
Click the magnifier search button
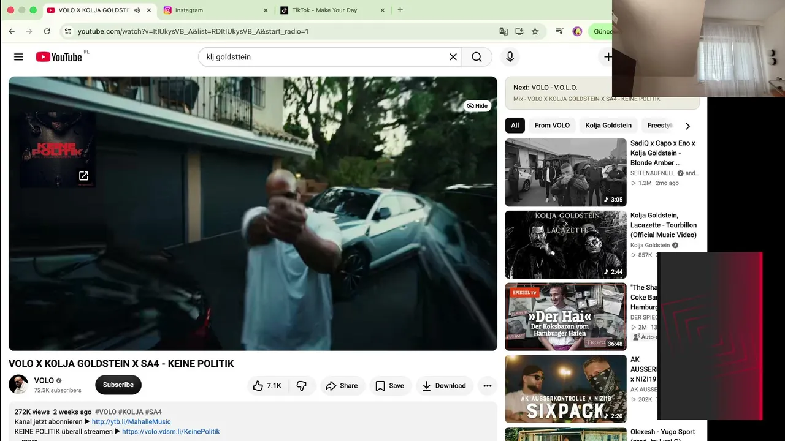point(477,57)
